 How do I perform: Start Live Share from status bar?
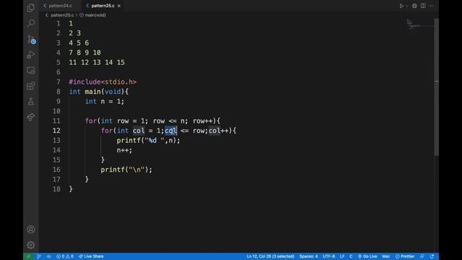[91, 256]
